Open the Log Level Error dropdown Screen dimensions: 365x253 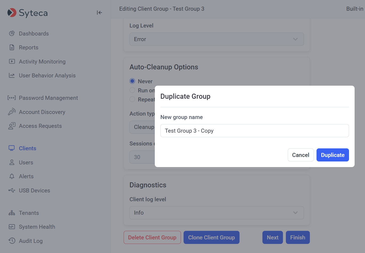pos(216,39)
